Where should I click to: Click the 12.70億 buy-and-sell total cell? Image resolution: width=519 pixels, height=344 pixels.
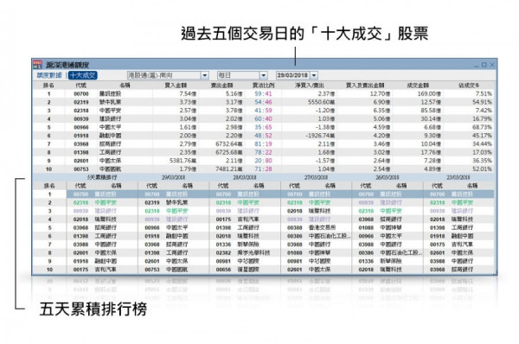[x=380, y=94]
